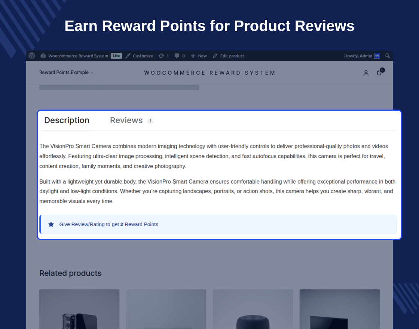Click the cart count badge showing 5
This screenshot has height=329, width=419.
coord(382,70)
